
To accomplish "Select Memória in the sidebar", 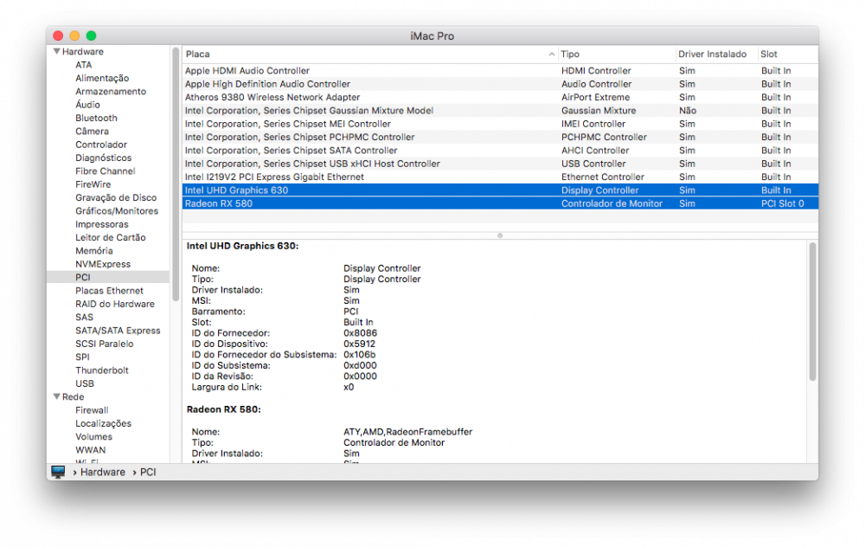I will (x=94, y=251).
